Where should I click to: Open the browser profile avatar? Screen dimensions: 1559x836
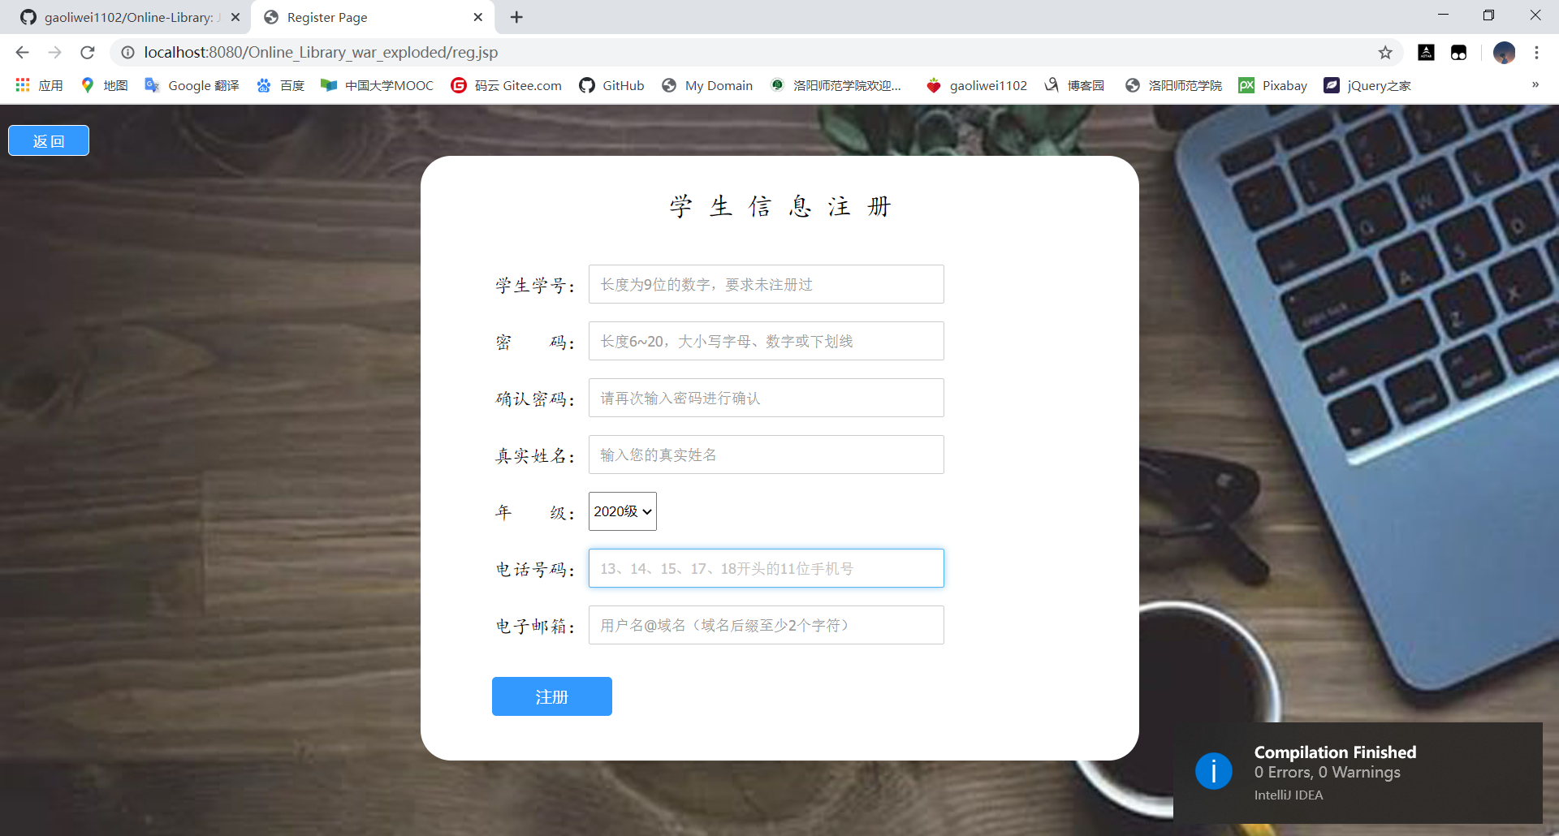(x=1505, y=52)
